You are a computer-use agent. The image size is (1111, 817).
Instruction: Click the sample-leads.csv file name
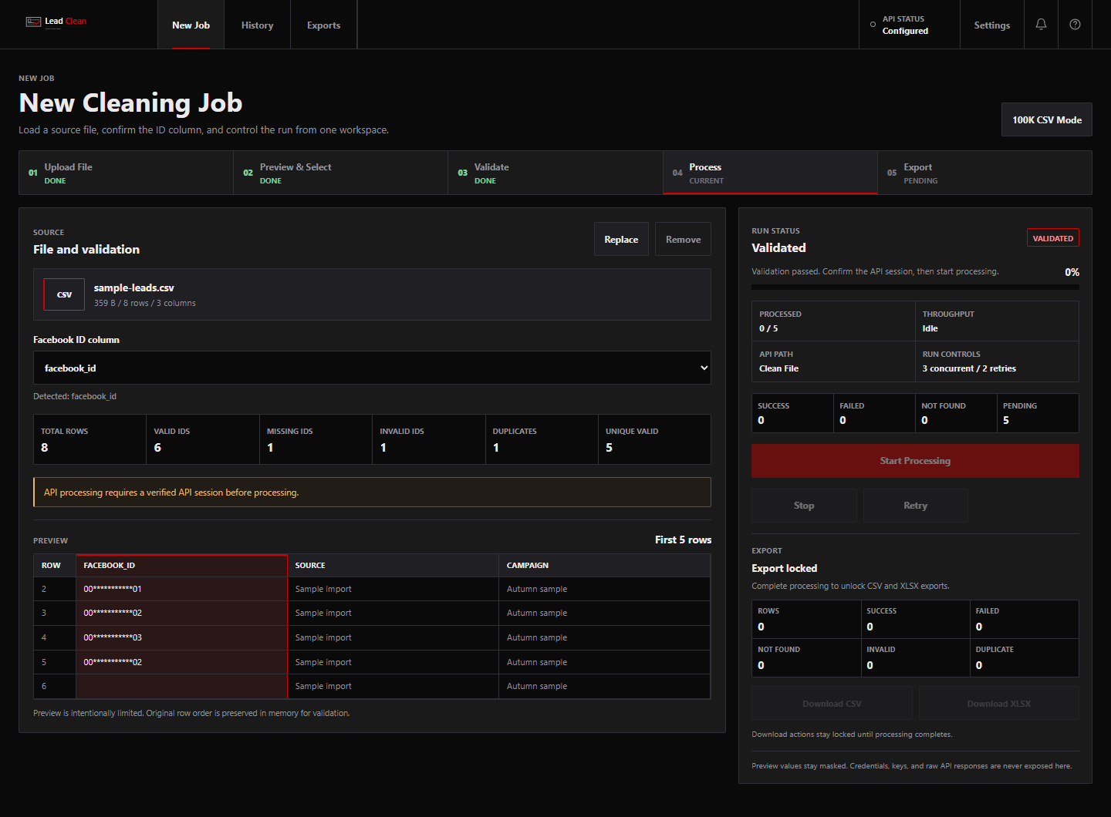134,287
